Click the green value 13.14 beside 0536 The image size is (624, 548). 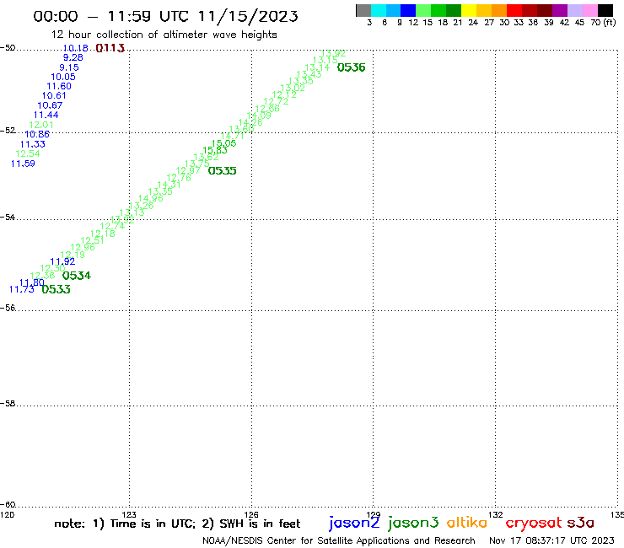[x=317, y=67]
